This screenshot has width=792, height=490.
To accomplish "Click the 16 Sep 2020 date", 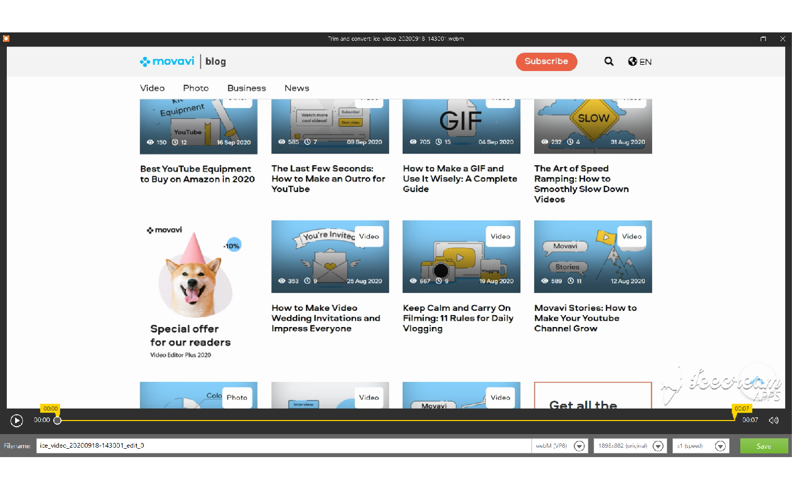I will tap(234, 142).
